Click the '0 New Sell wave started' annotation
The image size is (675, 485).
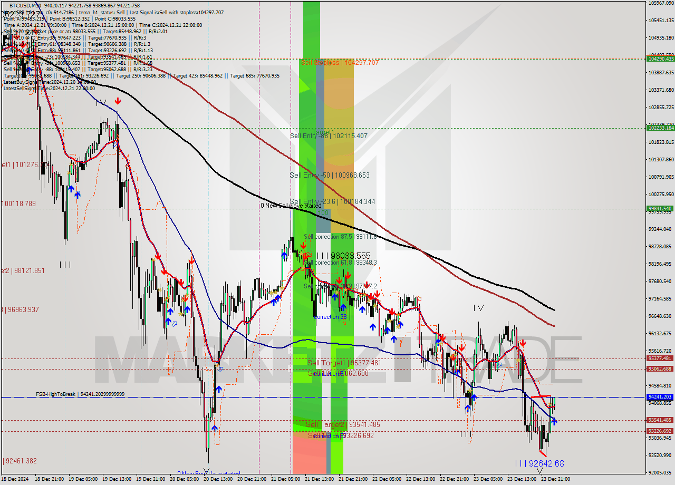tap(291, 206)
